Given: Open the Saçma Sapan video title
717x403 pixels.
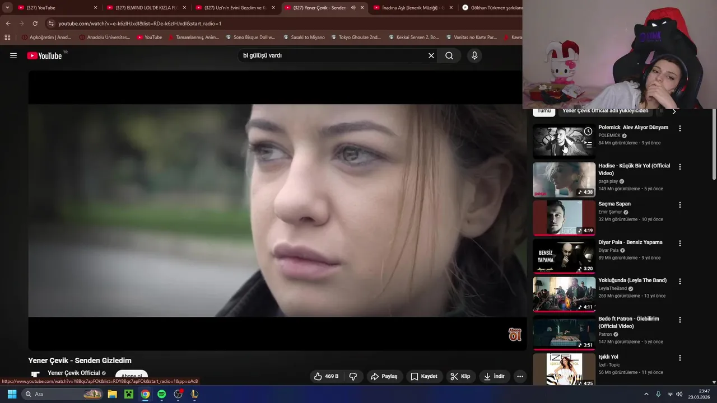Looking at the screenshot, I should click(614, 204).
